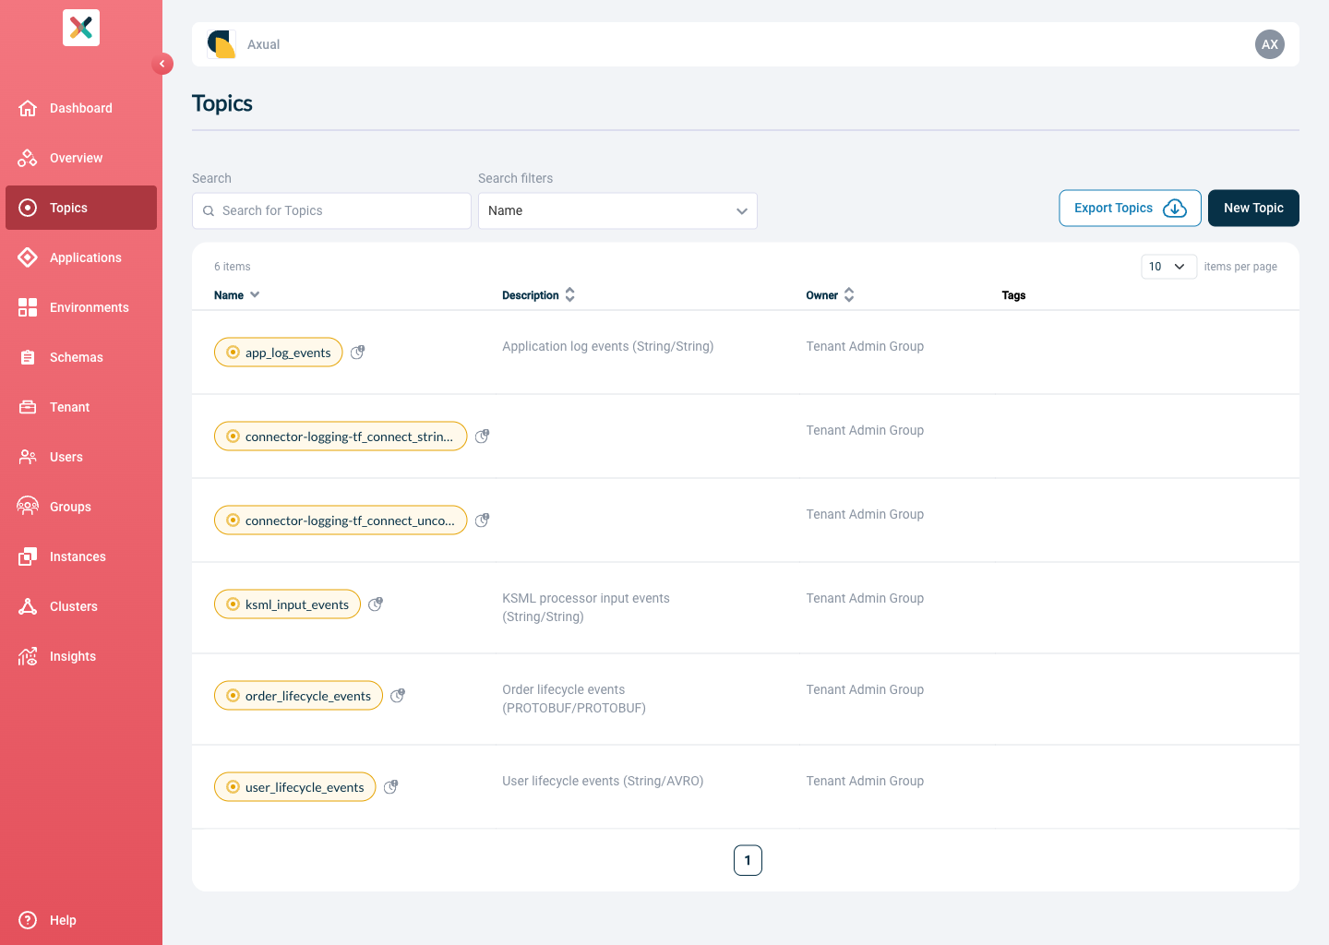
Task: Navigate to Users
Action: (x=81, y=457)
